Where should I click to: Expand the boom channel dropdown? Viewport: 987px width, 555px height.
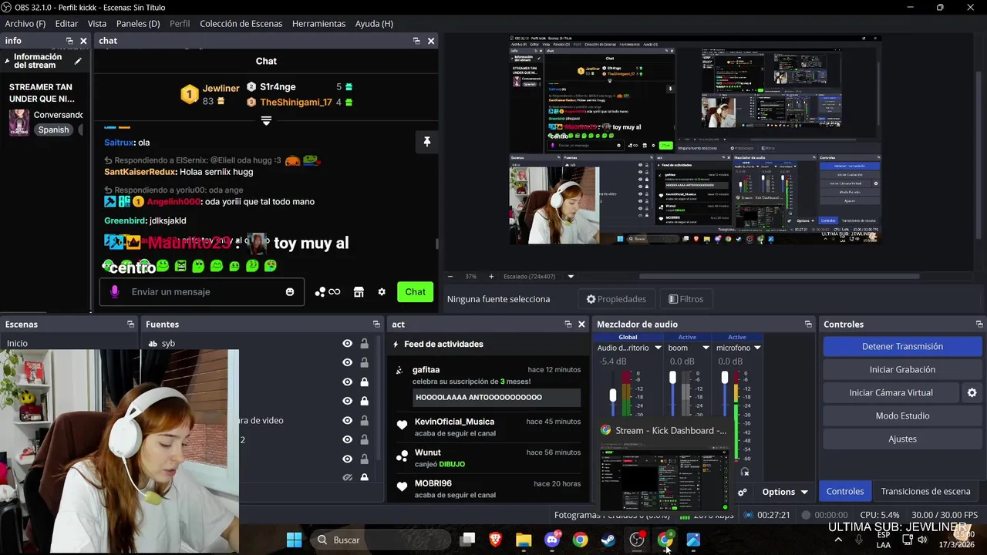(705, 348)
